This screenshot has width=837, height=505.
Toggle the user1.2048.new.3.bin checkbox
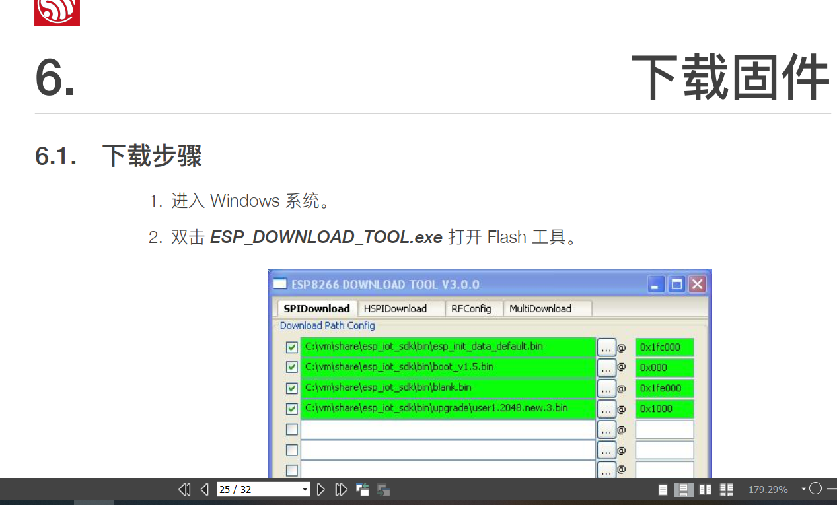291,409
